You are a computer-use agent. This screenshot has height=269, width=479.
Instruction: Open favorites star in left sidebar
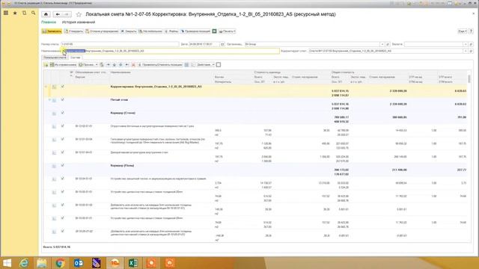point(15,13)
